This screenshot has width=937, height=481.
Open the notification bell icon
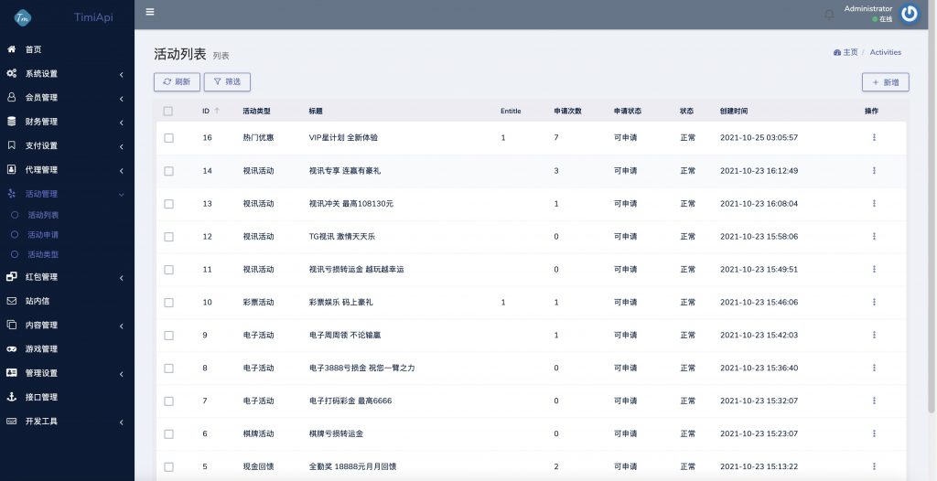pos(829,14)
